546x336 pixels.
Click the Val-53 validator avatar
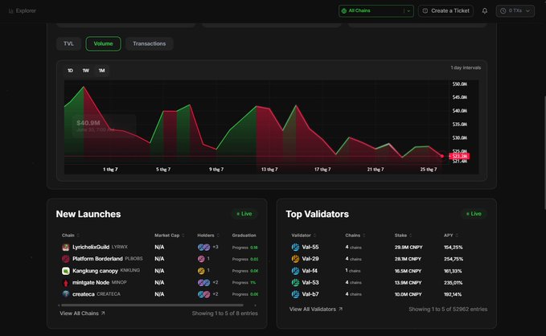tap(295, 282)
